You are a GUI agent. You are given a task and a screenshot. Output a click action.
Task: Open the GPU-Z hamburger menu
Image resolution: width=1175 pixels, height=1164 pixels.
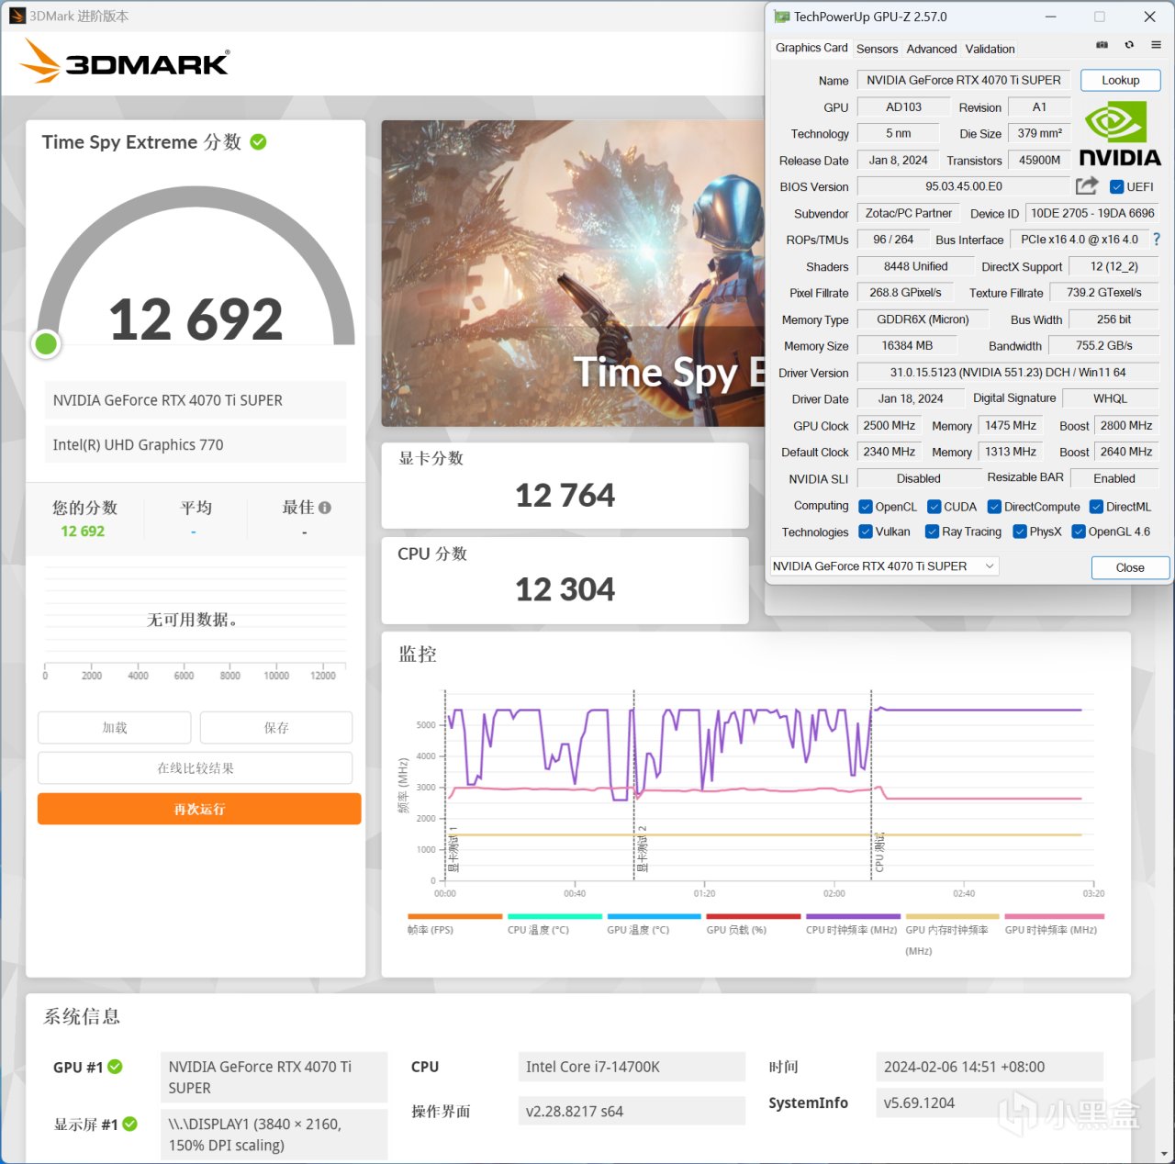(x=1156, y=45)
